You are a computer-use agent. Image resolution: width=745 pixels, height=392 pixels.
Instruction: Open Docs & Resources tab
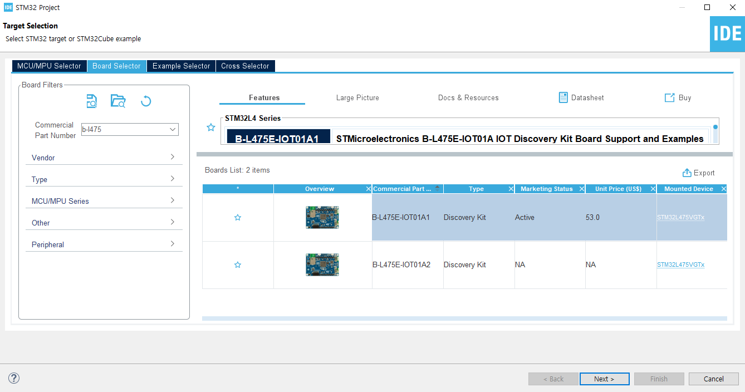[x=468, y=97]
